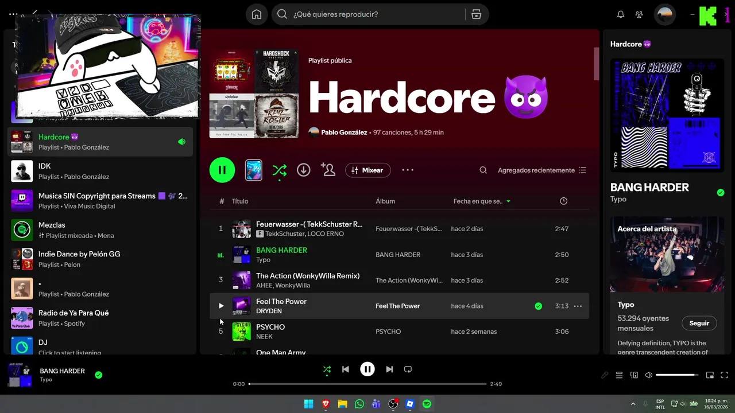Open the miniplayer

point(710,375)
